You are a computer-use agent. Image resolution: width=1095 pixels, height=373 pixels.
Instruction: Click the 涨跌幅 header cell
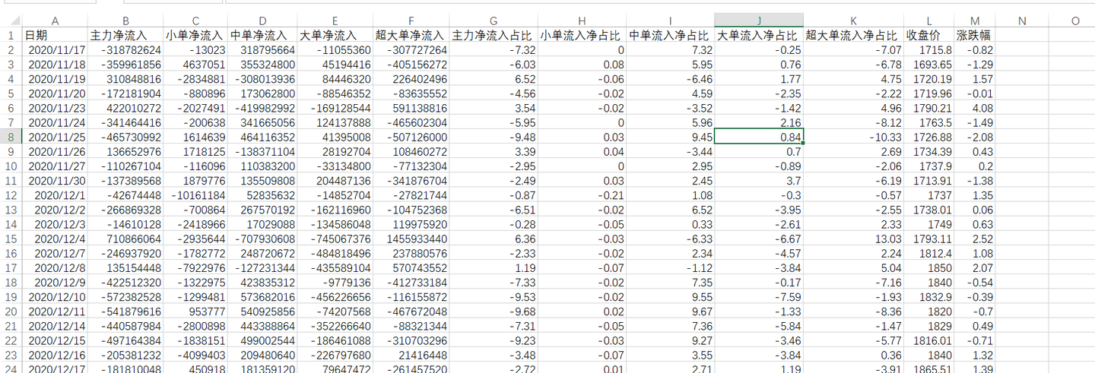(x=975, y=35)
